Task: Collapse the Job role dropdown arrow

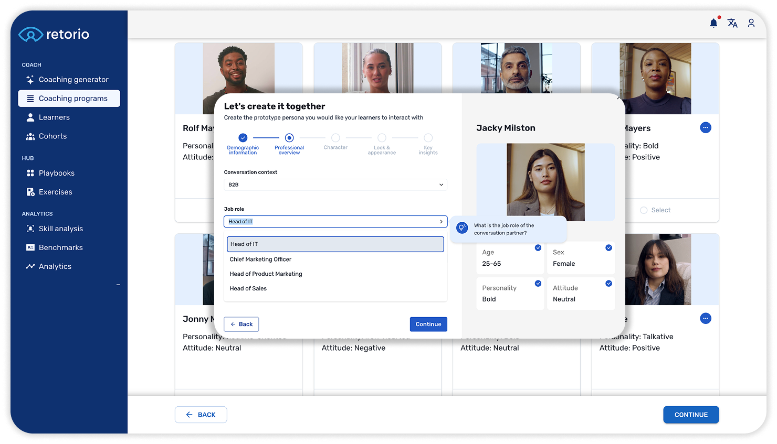Action: click(441, 222)
